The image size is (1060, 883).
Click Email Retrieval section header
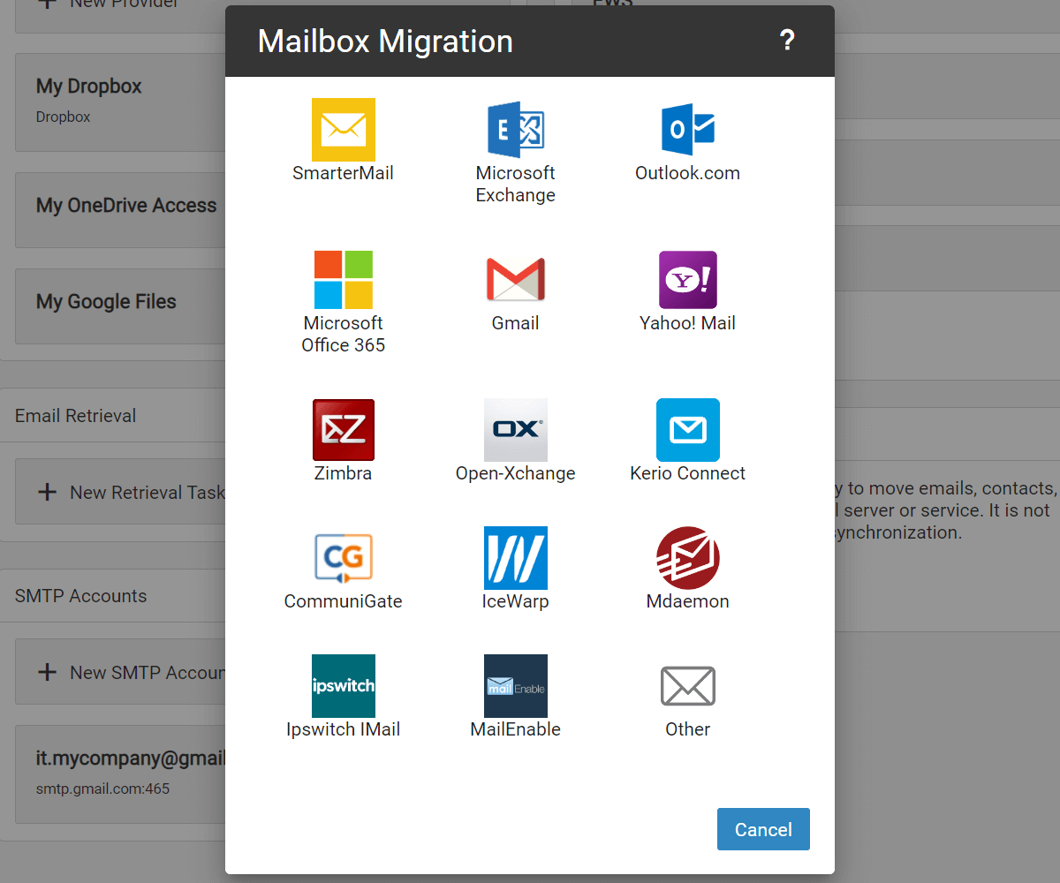75,416
